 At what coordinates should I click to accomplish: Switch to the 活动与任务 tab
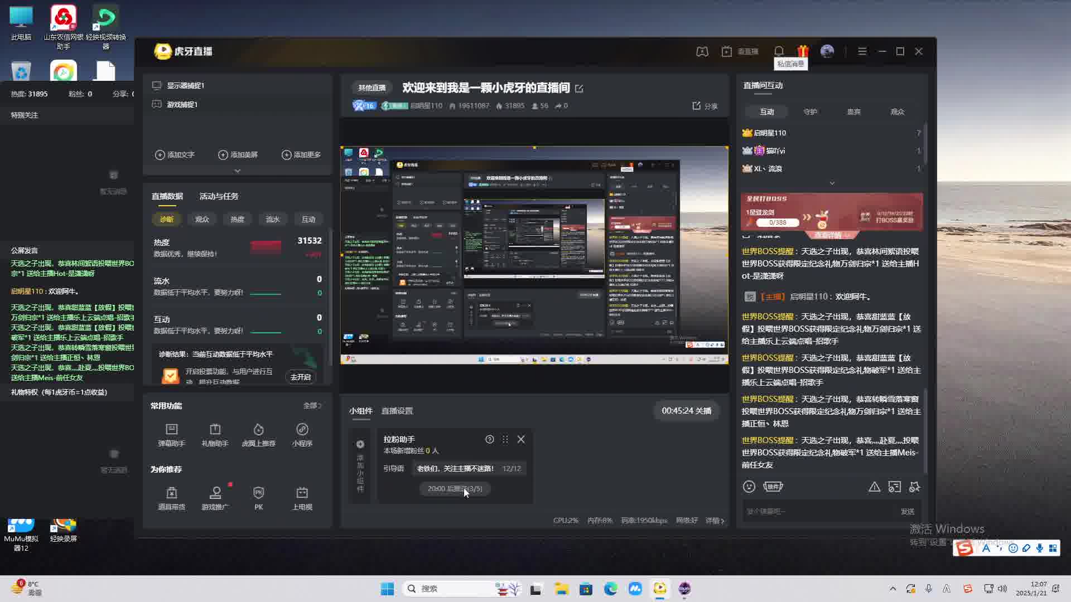[219, 196]
